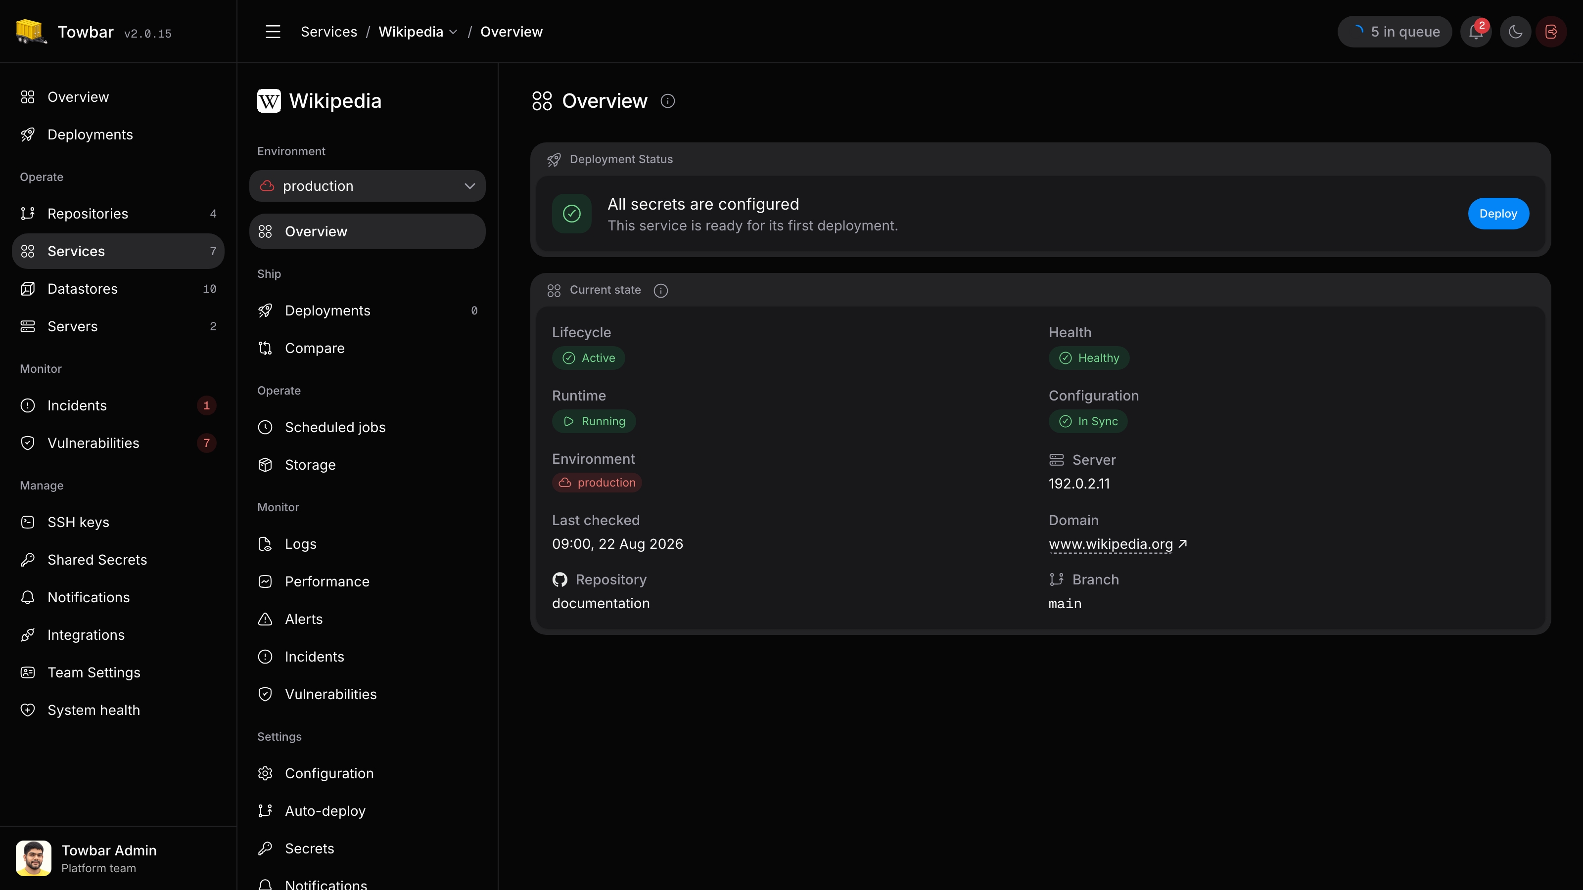Open the notifications bell icon

(x=1476, y=32)
